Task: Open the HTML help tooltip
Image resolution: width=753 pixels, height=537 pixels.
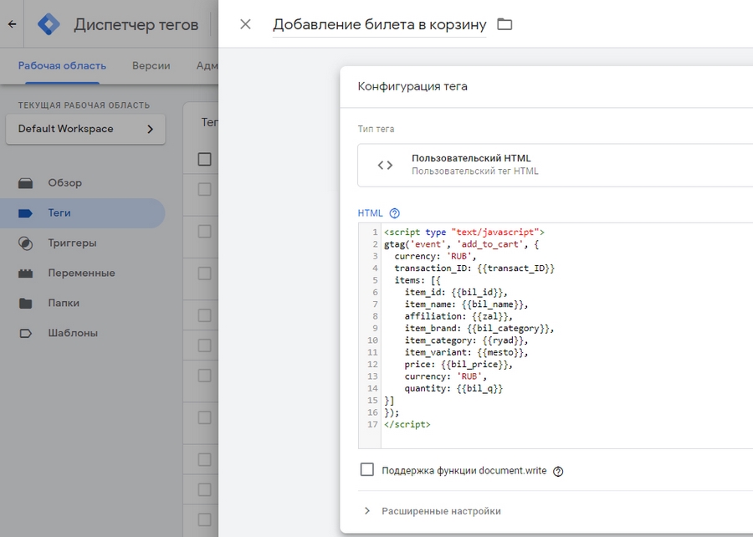Action: (x=393, y=212)
